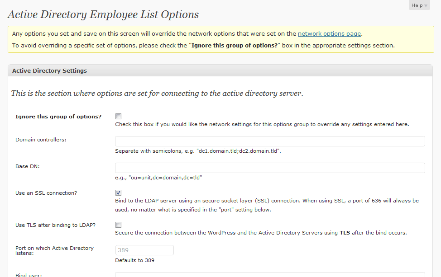Open the Help dropdown tab

click(419, 5)
